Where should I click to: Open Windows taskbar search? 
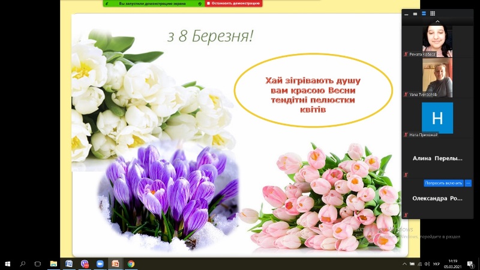pos(23,264)
